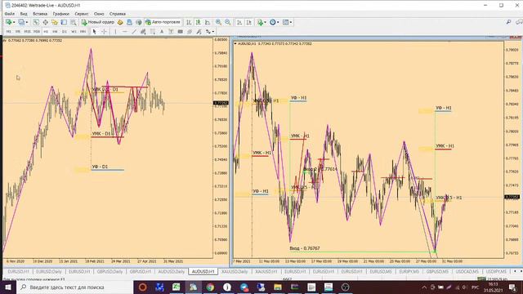
Task: Open the Strategy Tester panel
Action: click(73, 22)
